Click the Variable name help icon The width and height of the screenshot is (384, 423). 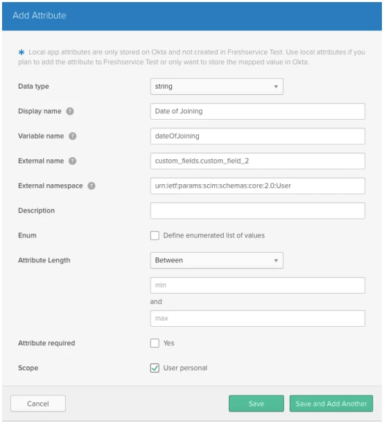(72, 136)
